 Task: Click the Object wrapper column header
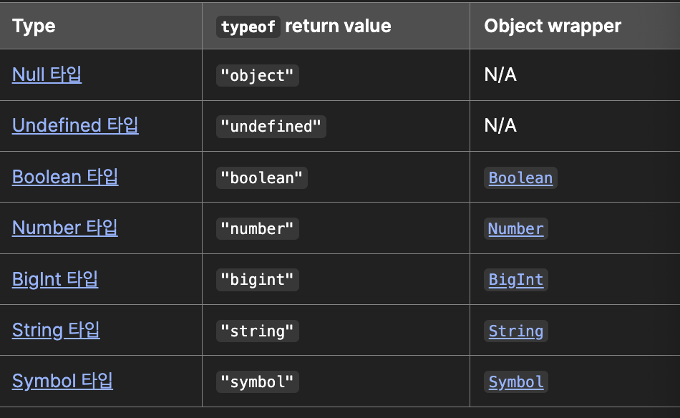pyautogui.click(x=553, y=26)
